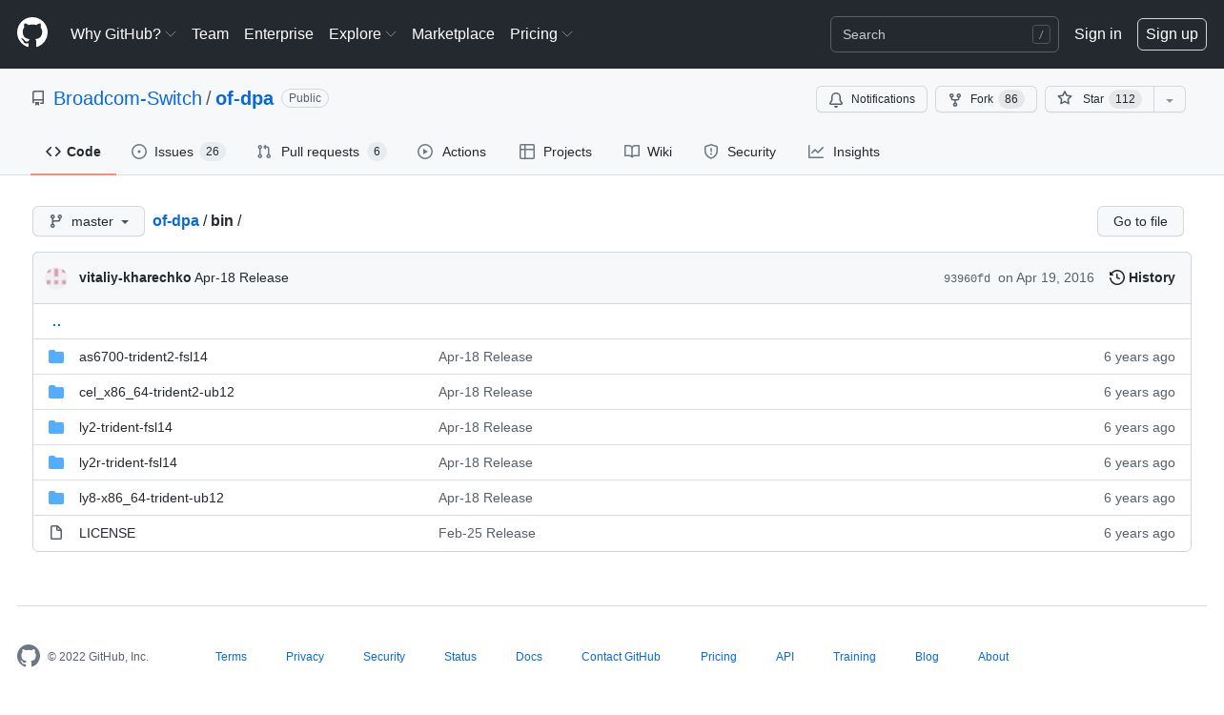
Task: Open the of-dpa repository title link
Action: click(244, 98)
